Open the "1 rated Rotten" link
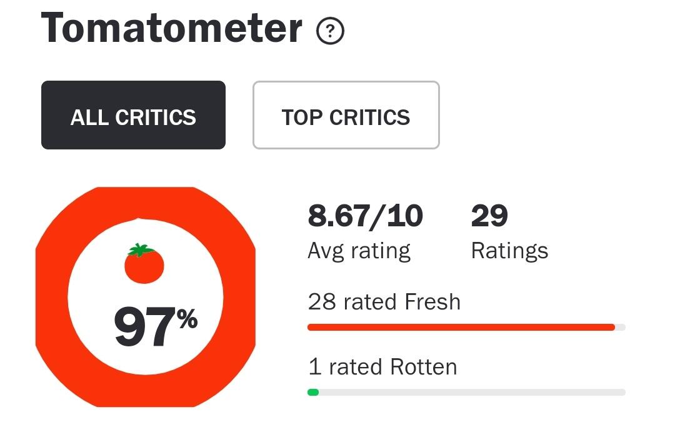Screen dimensions: 675x447 pos(382,366)
